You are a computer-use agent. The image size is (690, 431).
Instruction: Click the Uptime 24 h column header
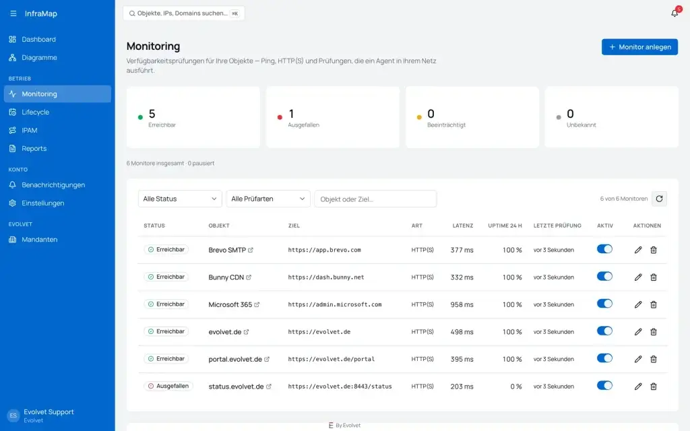click(505, 226)
